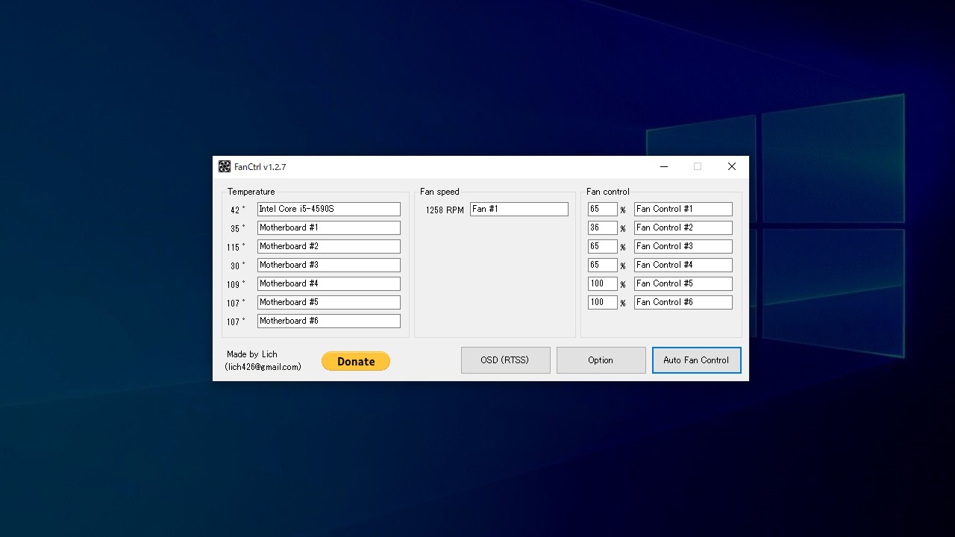Click the lich426@gmail.com author email text
Viewport: 955px width, 537px height.
pyautogui.click(x=263, y=367)
